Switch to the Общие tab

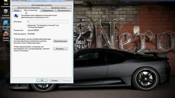[x=17, y=10]
